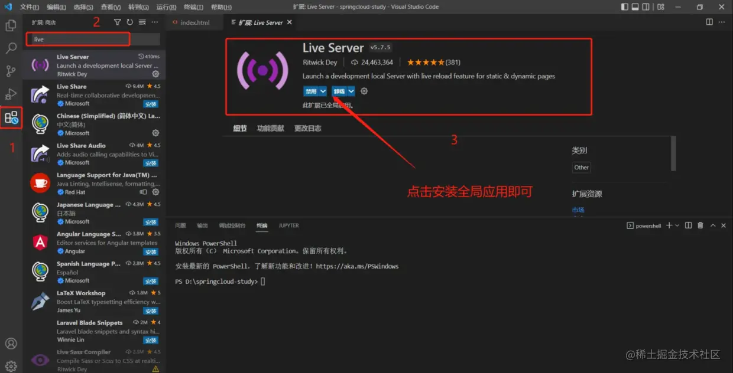Install the Japanese Language Pack
The height and width of the screenshot is (373, 733).
click(151, 222)
